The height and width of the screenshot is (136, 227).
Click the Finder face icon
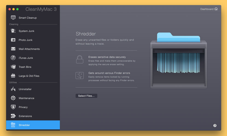80,75
